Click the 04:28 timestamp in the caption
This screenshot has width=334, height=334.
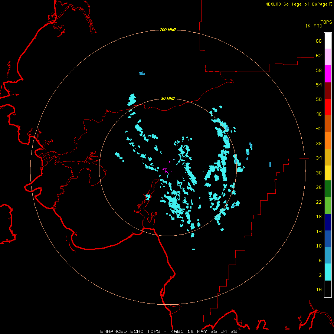229,331
